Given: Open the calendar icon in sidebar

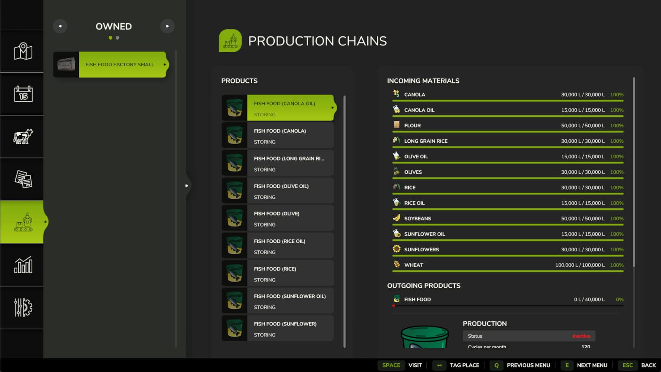Looking at the screenshot, I should (x=23, y=94).
